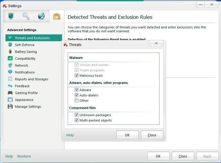221x163 pixels.
Task: Toggle the Multi-packed objects checkbox
Action: pyautogui.click(x=77, y=120)
